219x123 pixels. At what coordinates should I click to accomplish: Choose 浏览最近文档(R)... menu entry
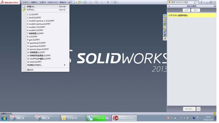click(46, 65)
